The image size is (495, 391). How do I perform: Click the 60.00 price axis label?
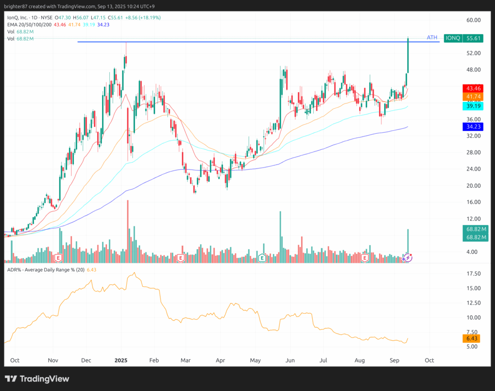click(474, 20)
